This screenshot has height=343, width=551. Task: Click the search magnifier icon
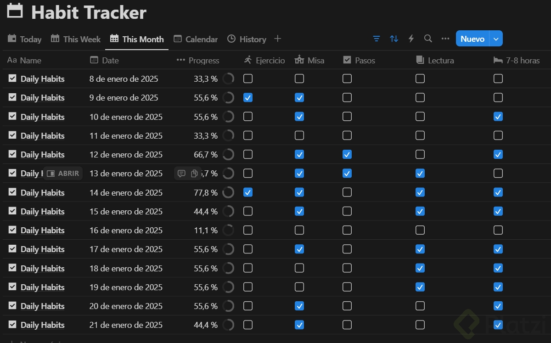click(428, 39)
